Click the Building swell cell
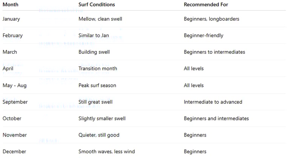 coord(94,52)
